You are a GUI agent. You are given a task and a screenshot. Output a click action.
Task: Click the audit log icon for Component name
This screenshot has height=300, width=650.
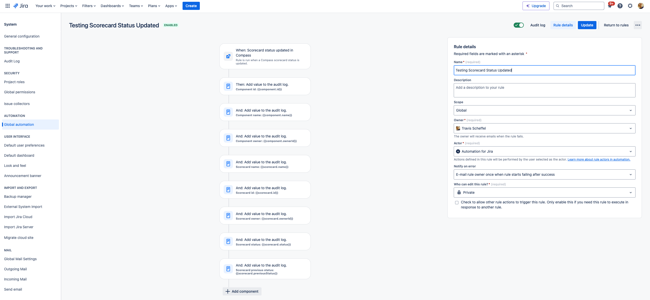(228, 112)
